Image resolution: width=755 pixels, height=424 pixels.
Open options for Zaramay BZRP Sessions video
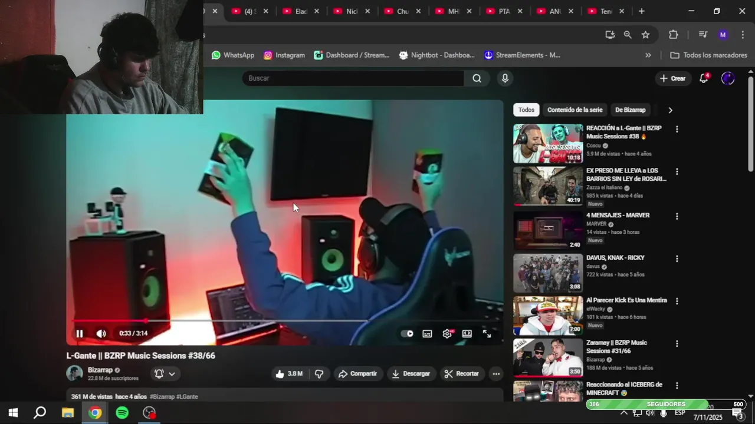[677, 343]
